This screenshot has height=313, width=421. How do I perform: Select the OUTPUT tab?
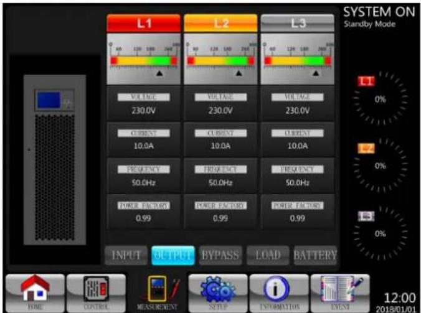173,255
